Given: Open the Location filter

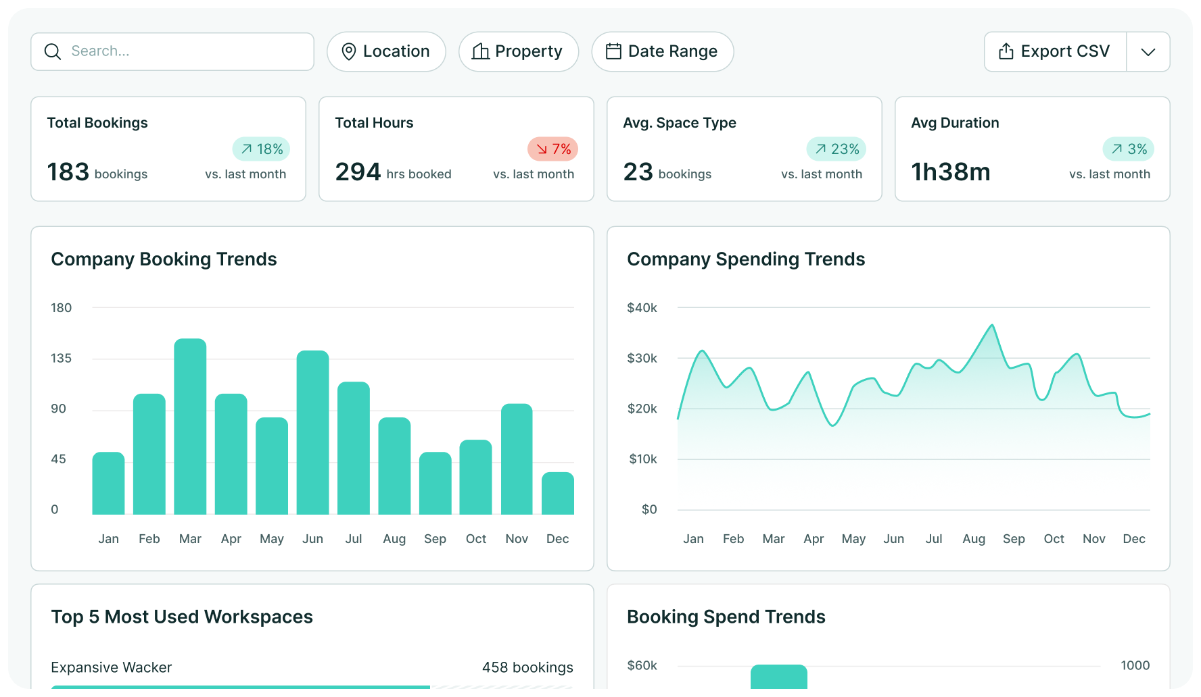Looking at the screenshot, I should point(386,51).
